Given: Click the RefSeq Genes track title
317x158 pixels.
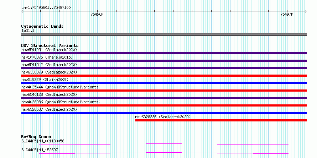Looking at the screenshot, I should [x=36, y=137].
